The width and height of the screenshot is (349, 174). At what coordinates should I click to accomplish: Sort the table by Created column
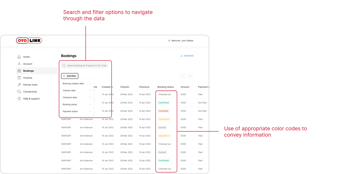click(x=107, y=87)
